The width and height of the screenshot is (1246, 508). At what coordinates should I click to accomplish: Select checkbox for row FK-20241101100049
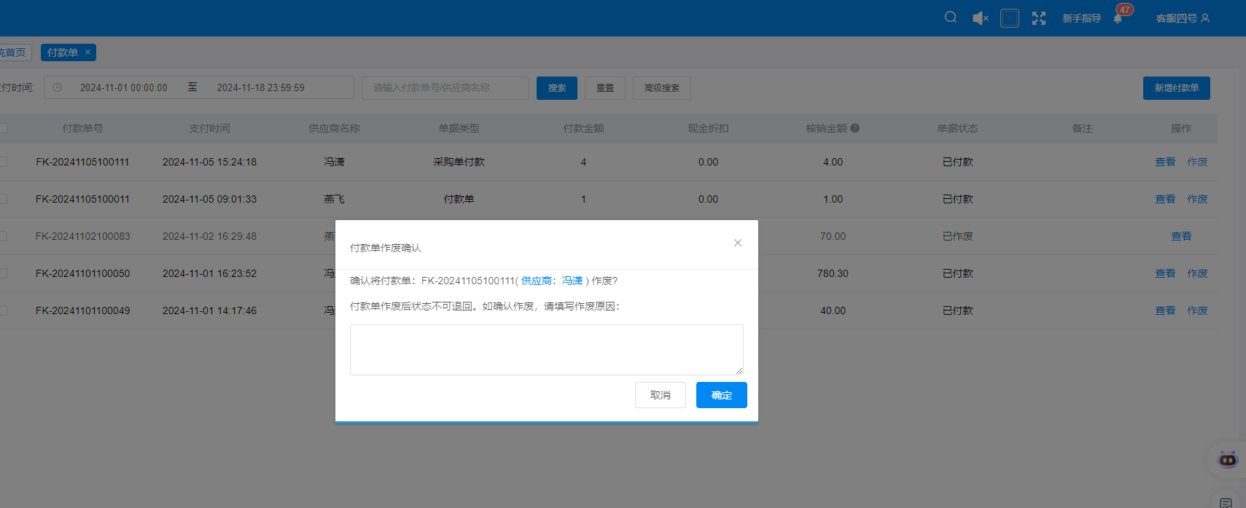click(x=3, y=310)
